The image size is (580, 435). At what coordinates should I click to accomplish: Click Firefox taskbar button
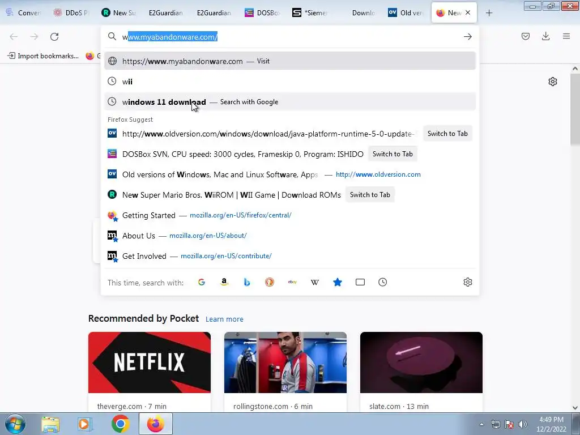tap(156, 424)
